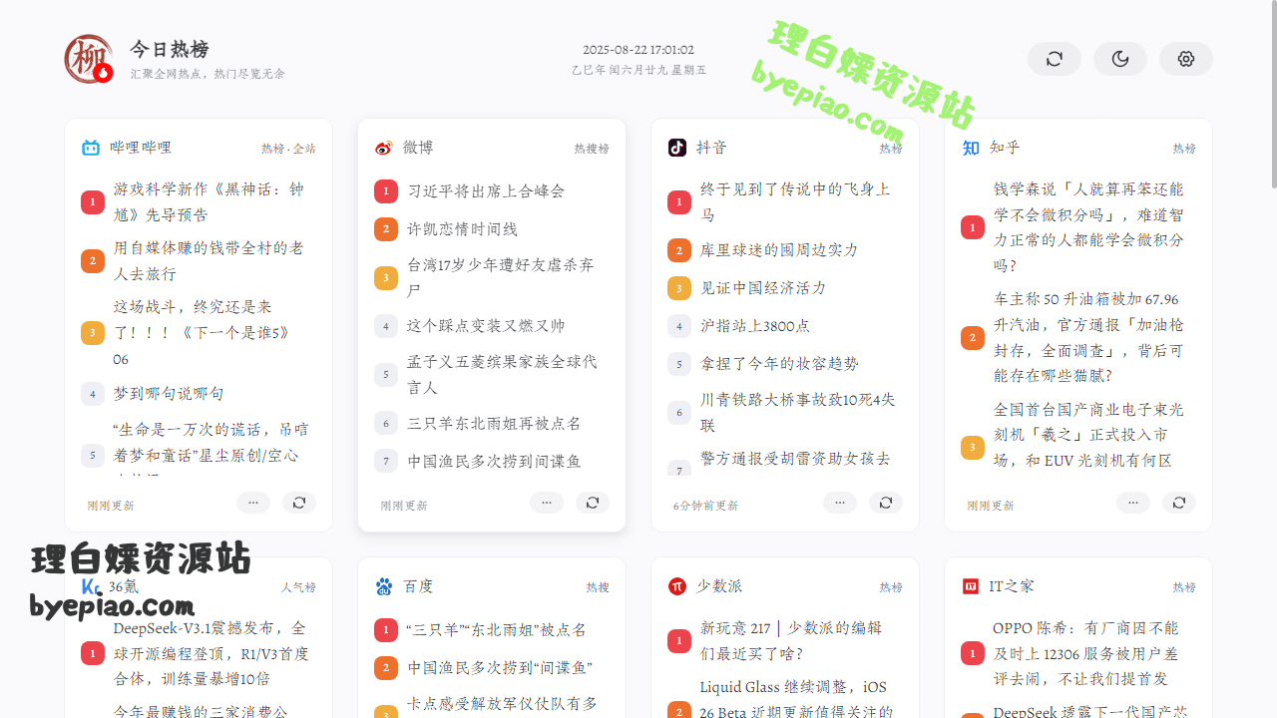Open 抖音 card title

coord(711,148)
